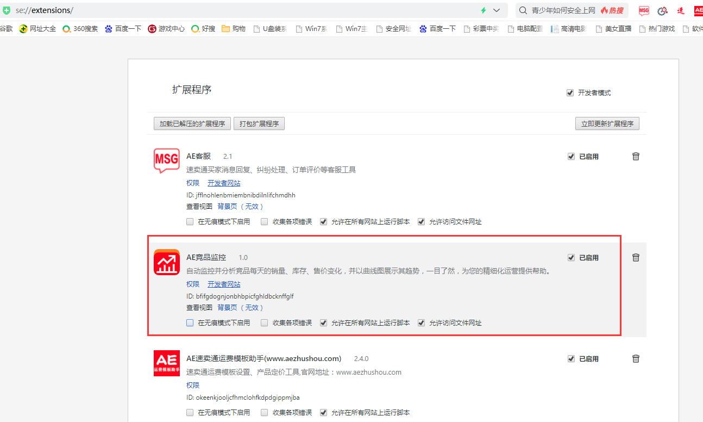The width and height of the screenshot is (703, 422).
Task: Open 权限 link for AE速卖通运费模板助手
Action: tap(193, 386)
